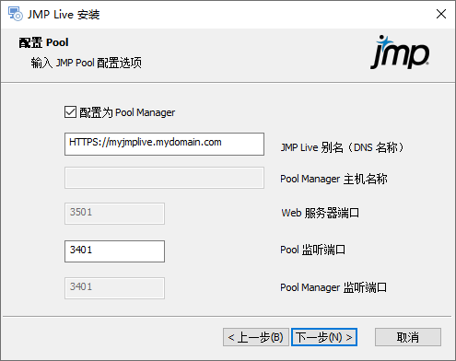Click the JMP Live 别名（DNS 名称）label

coord(342,147)
